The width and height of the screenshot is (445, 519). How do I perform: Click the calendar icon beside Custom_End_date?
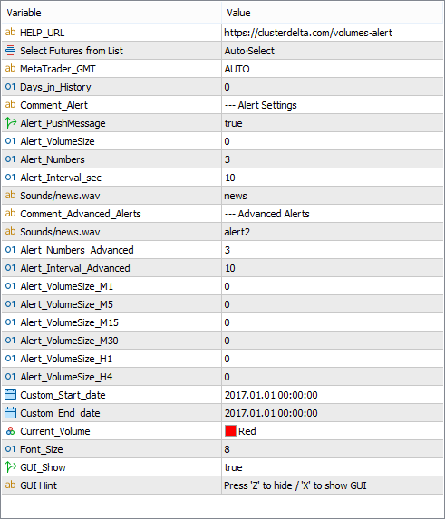[x=10, y=413]
